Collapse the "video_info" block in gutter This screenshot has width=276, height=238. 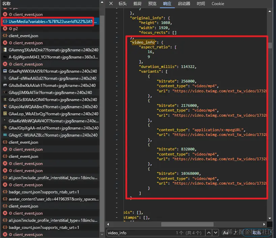[x=116, y=42]
